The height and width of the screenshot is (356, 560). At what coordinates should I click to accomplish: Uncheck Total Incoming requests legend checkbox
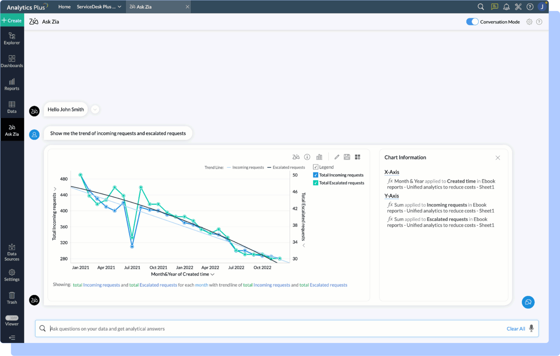tap(315, 175)
